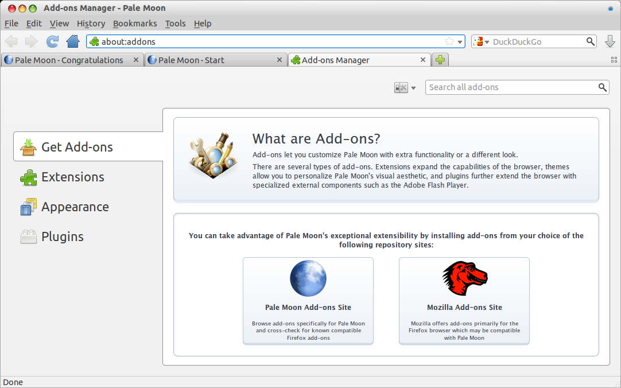Click the Done status bar text

[x=13, y=382]
